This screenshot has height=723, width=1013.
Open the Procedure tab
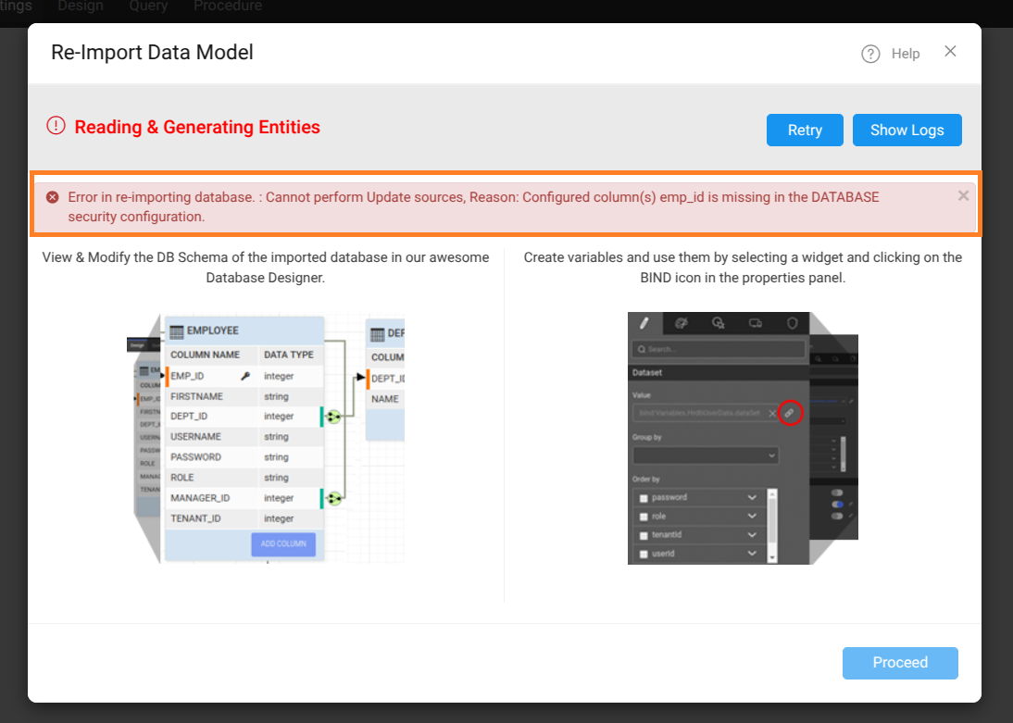click(228, 6)
